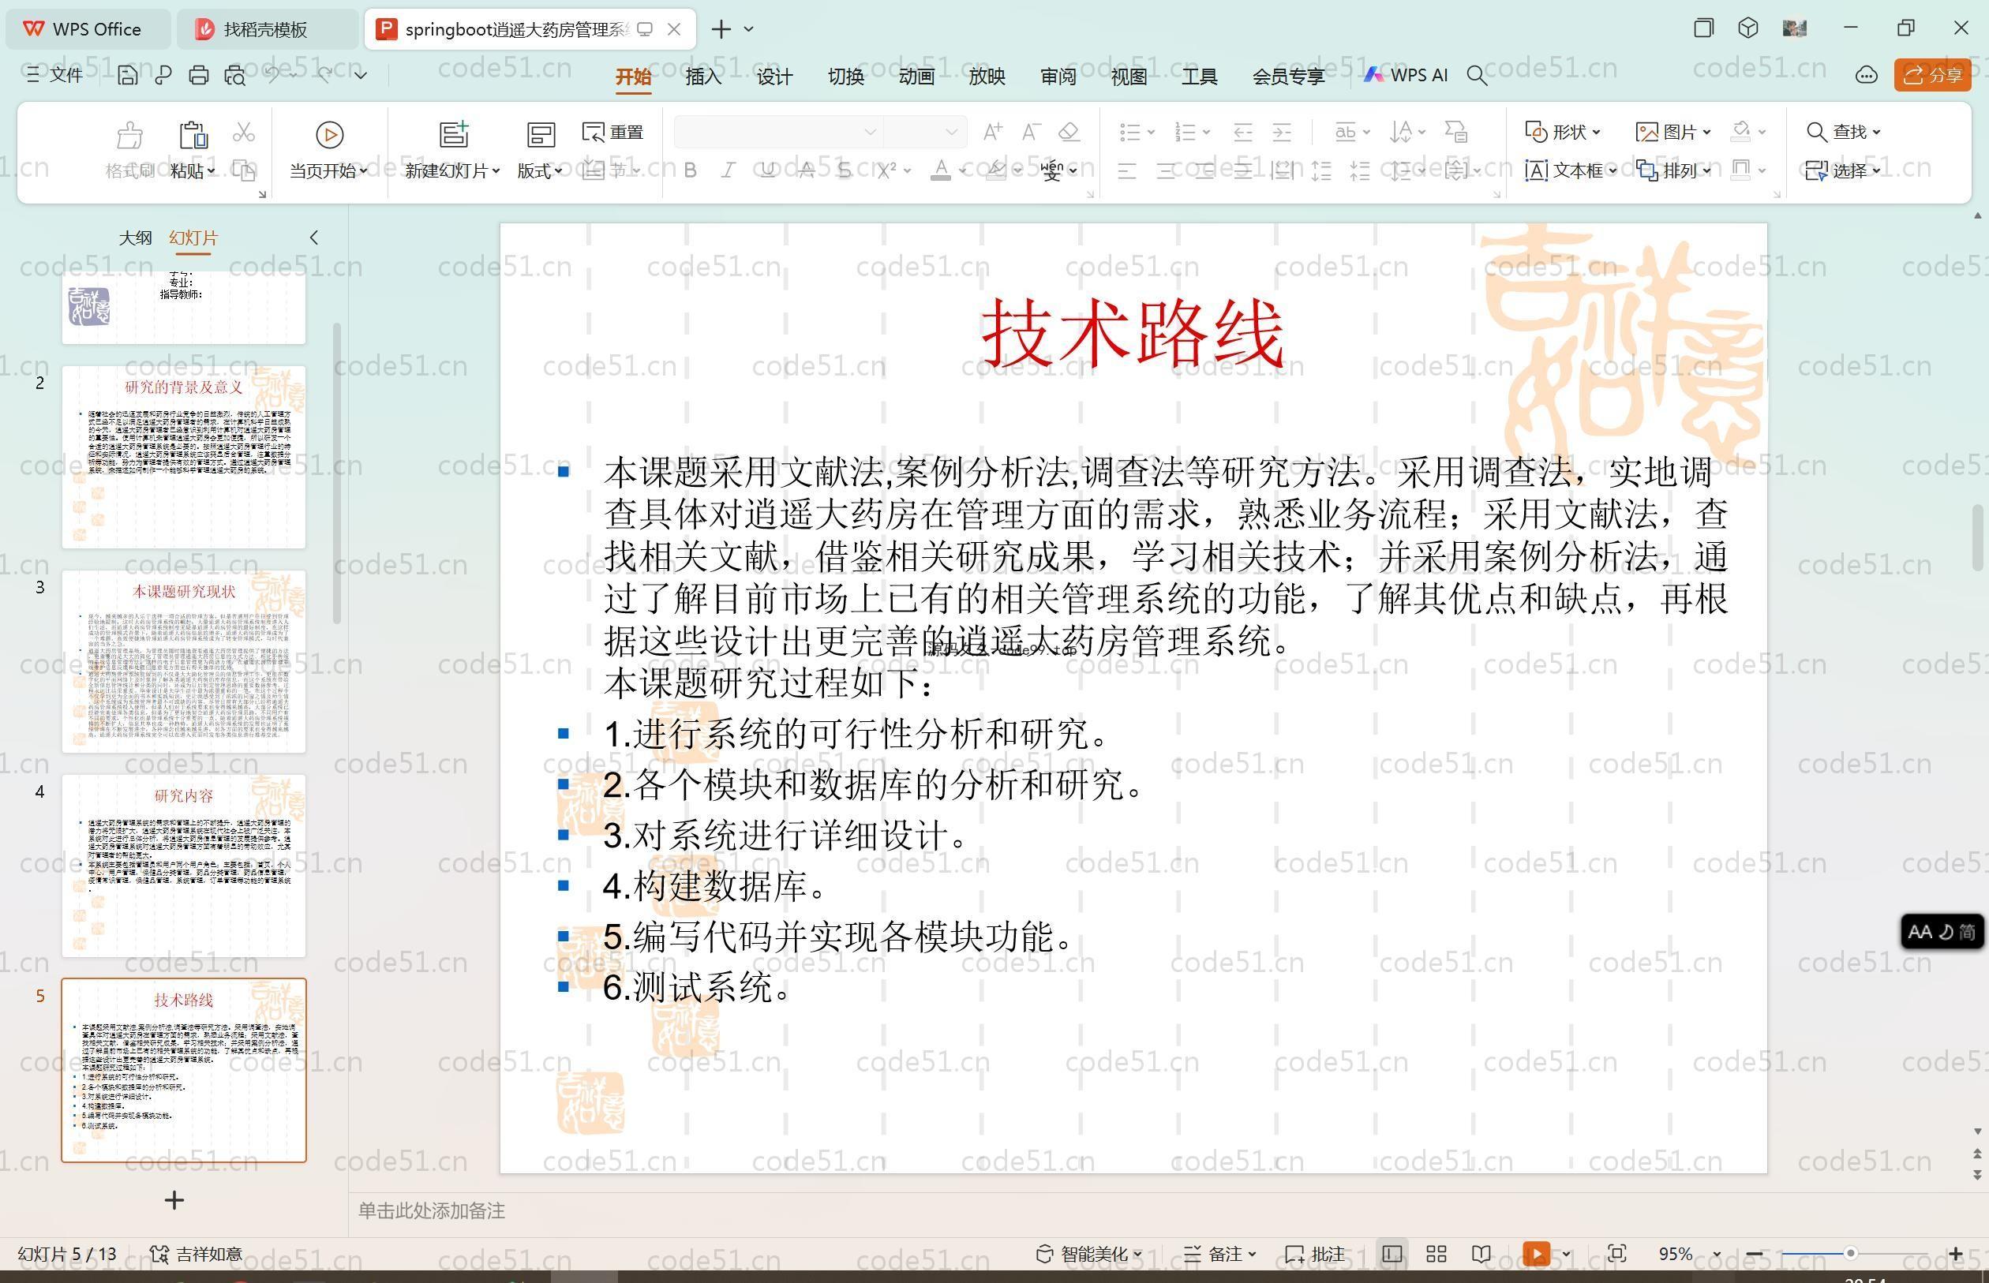Open the Animation (动画) ribbon tab
The height and width of the screenshot is (1283, 1989).
pyautogui.click(x=916, y=77)
